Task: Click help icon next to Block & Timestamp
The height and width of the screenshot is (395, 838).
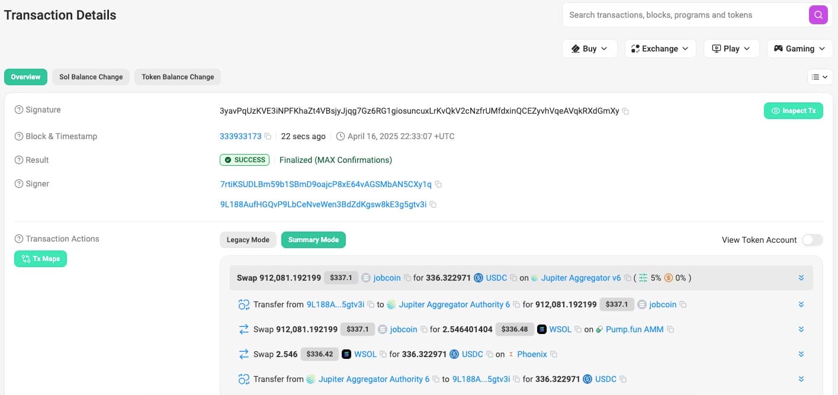Action: click(19, 136)
